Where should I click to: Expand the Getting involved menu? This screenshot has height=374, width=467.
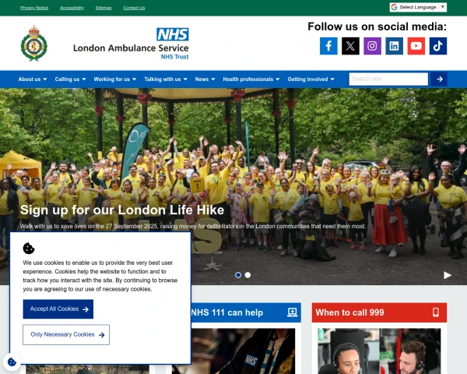click(311, 79)
